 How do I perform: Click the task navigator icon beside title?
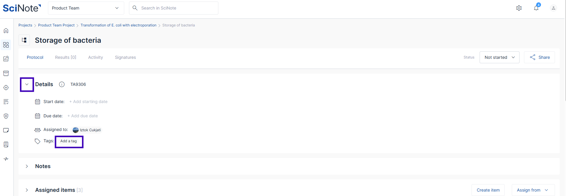pyautogui.click(x=24, y=40)
